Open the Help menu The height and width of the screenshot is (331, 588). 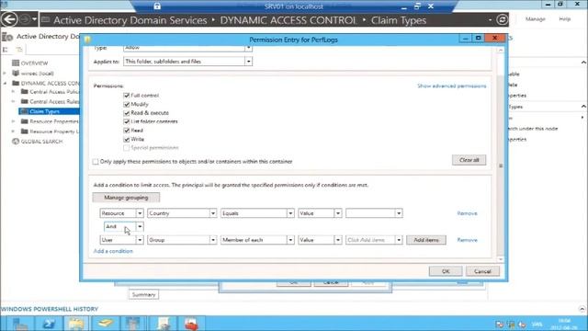pos(564,18)
